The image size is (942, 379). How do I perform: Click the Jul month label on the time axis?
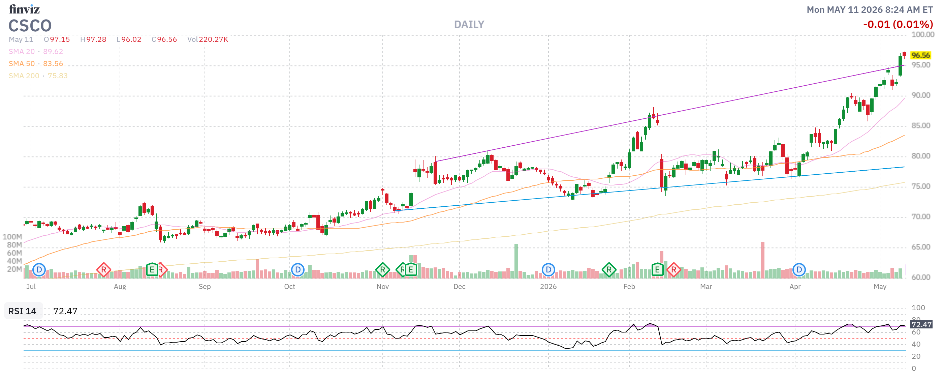click(x=31, y=287)
